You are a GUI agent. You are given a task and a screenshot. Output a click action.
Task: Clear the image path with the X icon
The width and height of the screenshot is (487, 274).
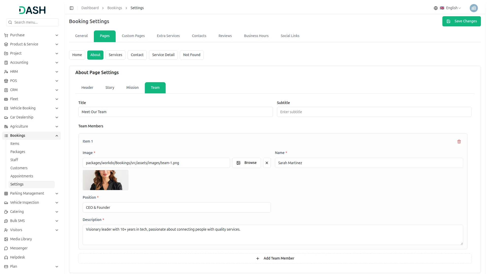pyautogui.click(x=267, y=163)
